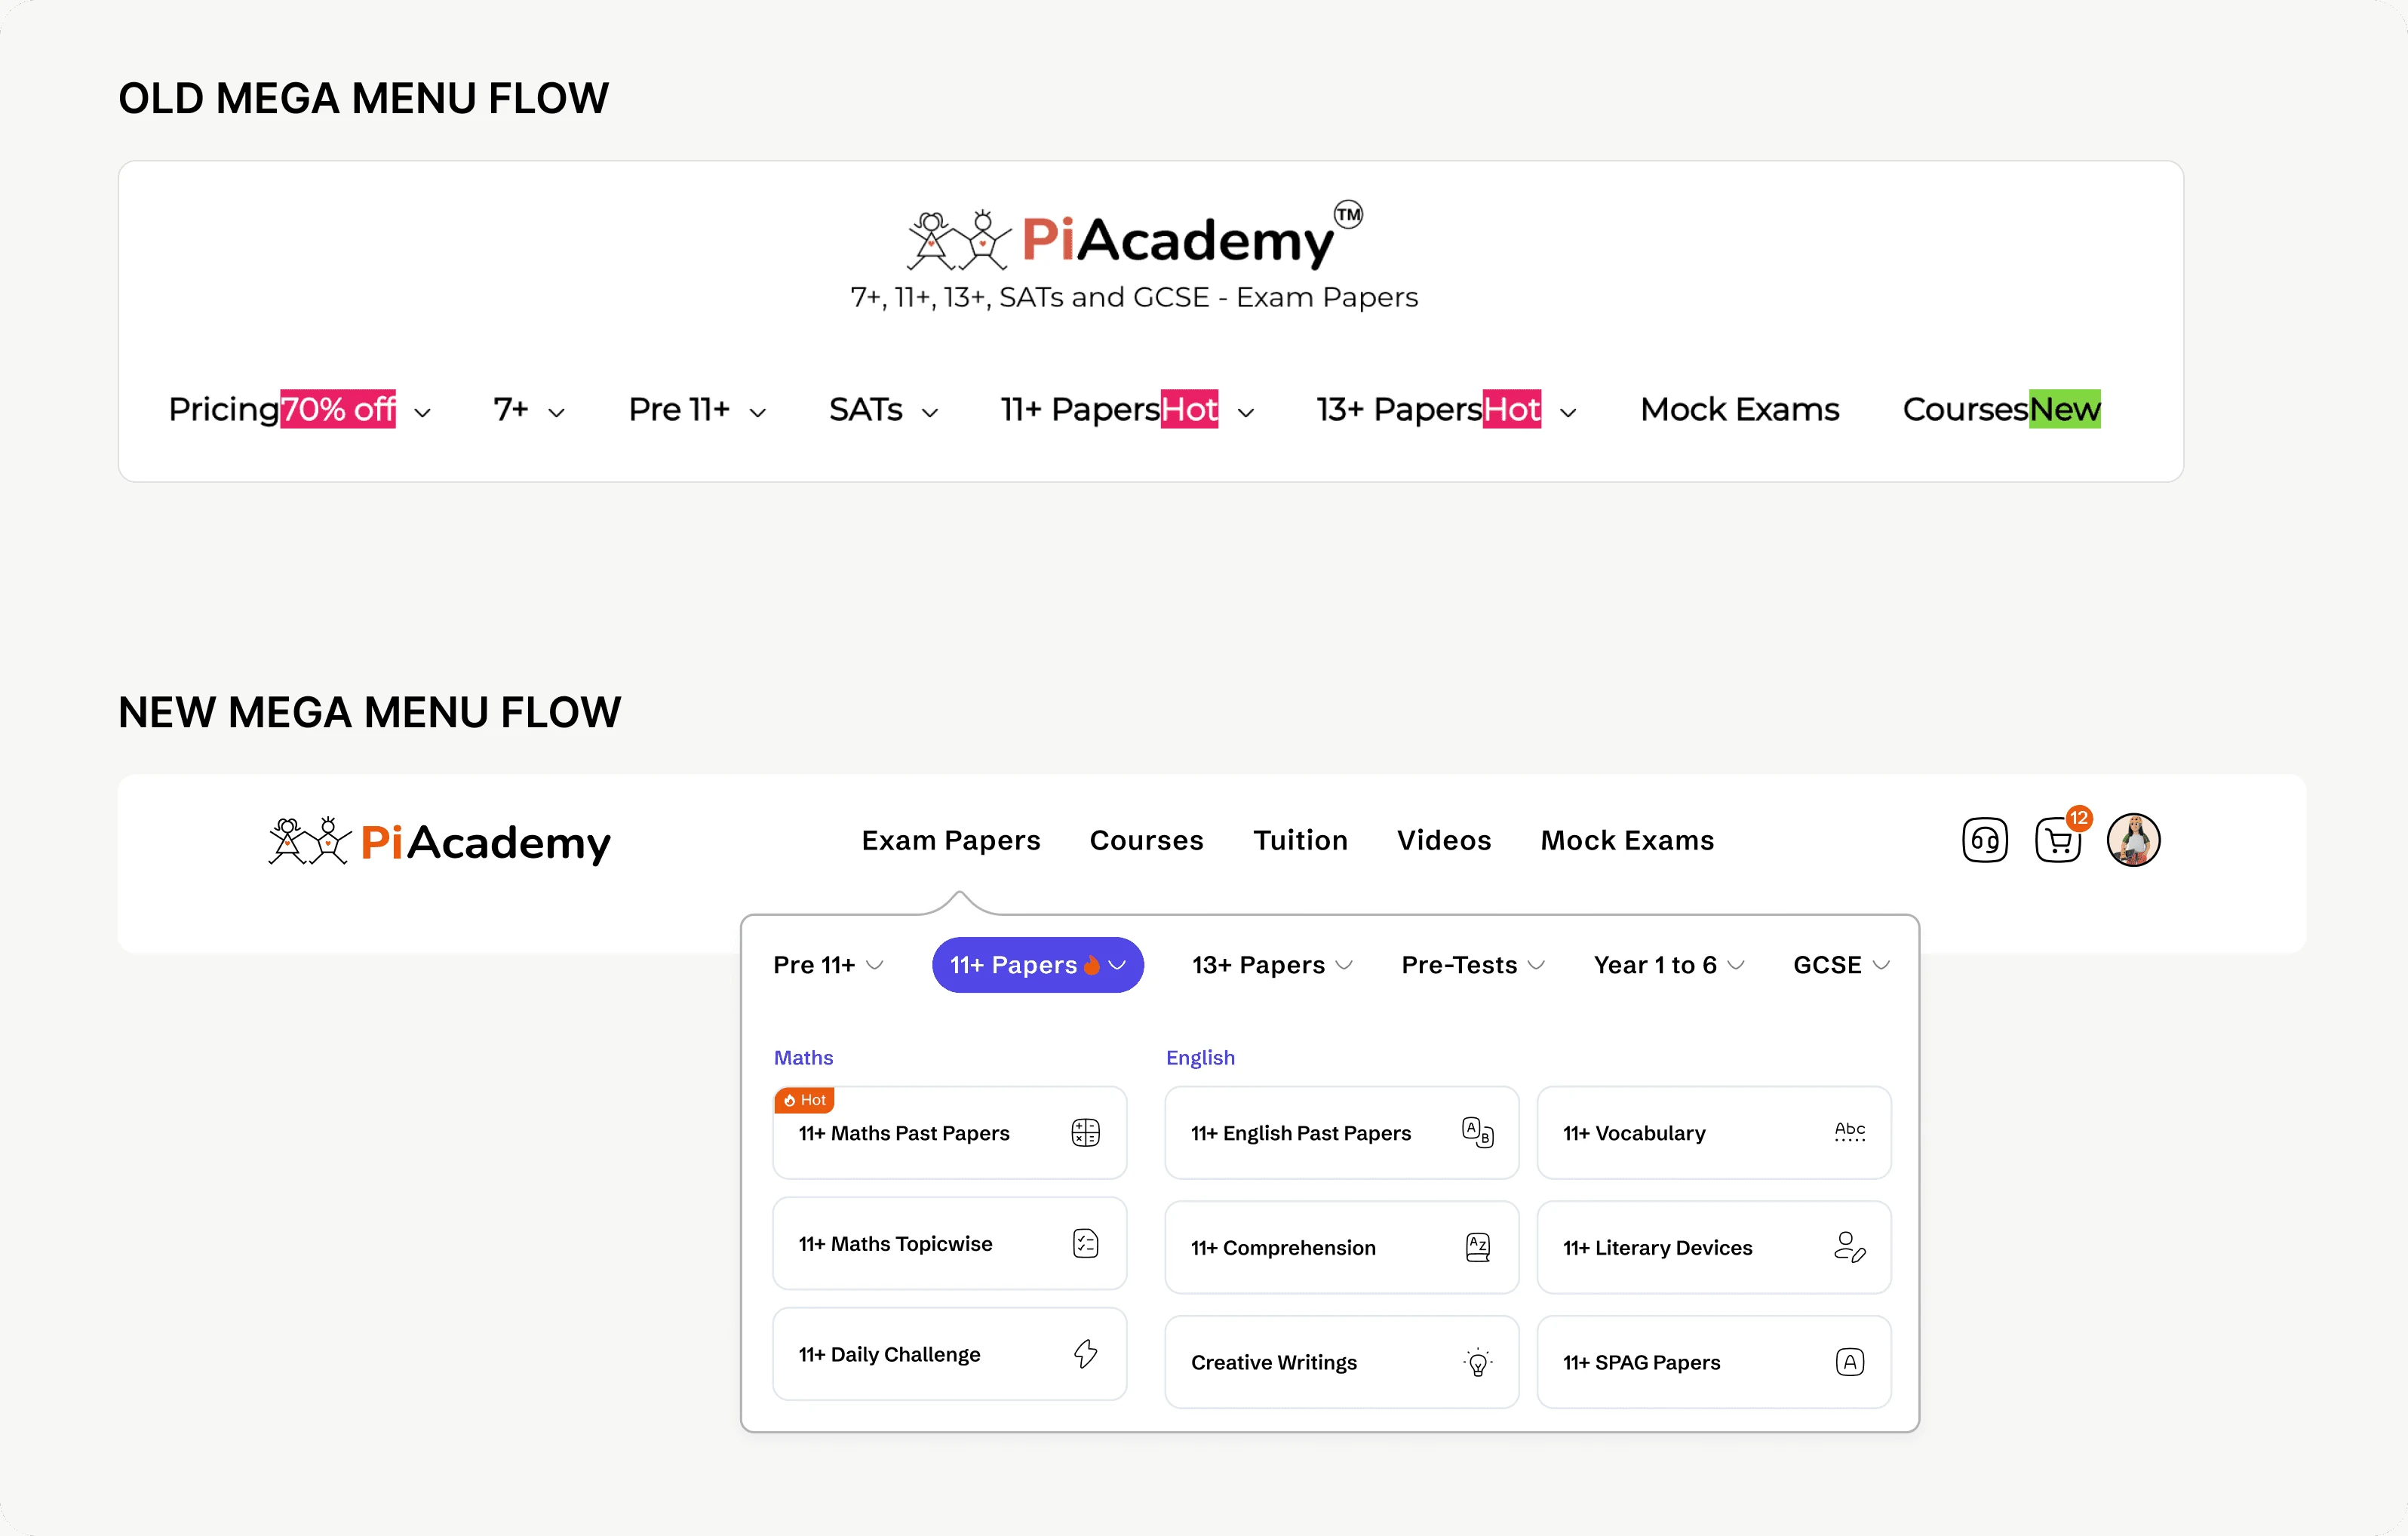Open the 11+ Daily Challenge card

[x=949, y=1354]
